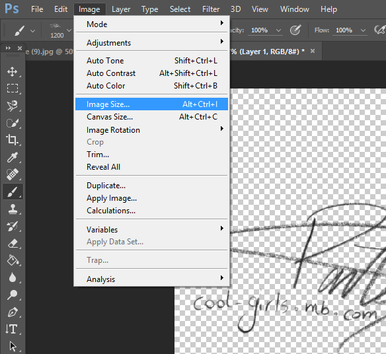Select the Quick Selection tool
Image resolution: width=386 pixels, height=354 pixels.
tap(12, 123)
